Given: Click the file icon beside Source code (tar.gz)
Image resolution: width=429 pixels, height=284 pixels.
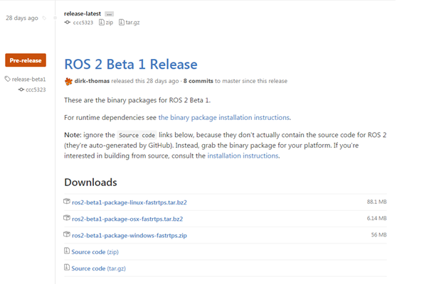Looking at the screenshot, I should pos(67,267).
